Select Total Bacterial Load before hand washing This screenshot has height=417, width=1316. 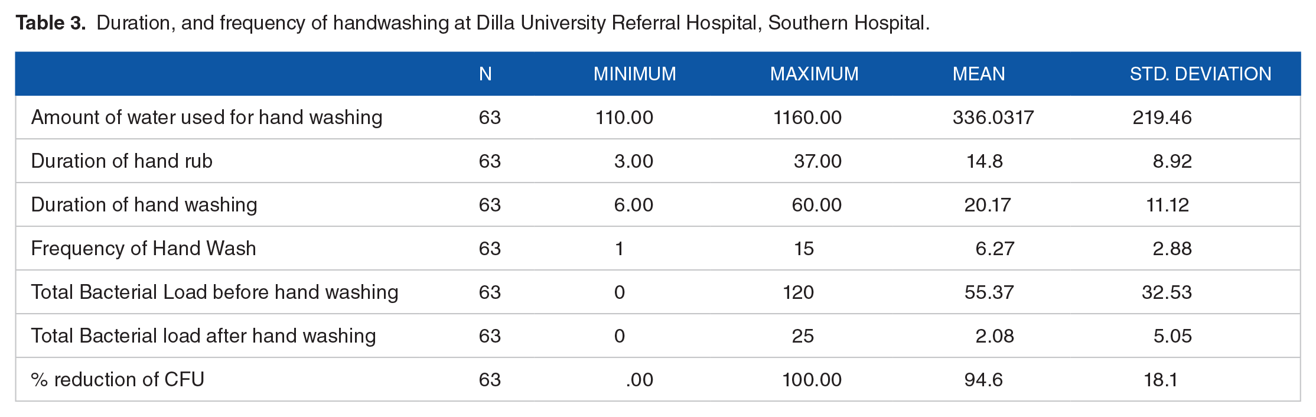(214, 292)
